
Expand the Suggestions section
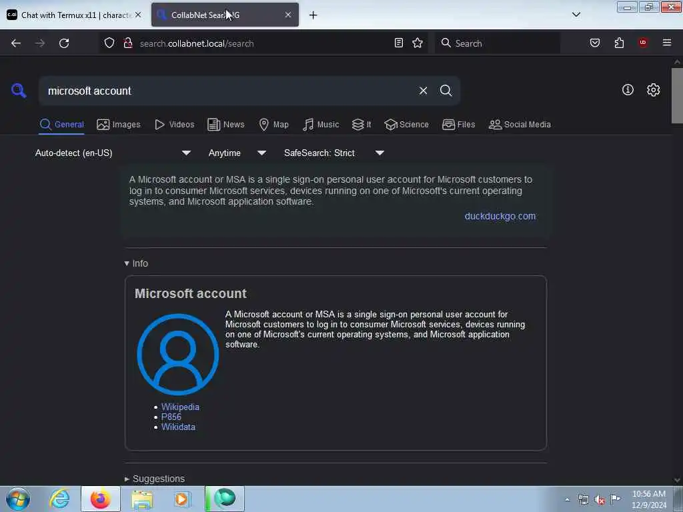(154, 479)
